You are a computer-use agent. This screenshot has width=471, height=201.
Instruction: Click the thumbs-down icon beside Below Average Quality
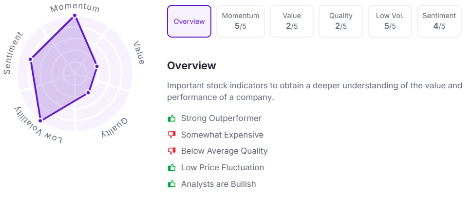[171, 151]
